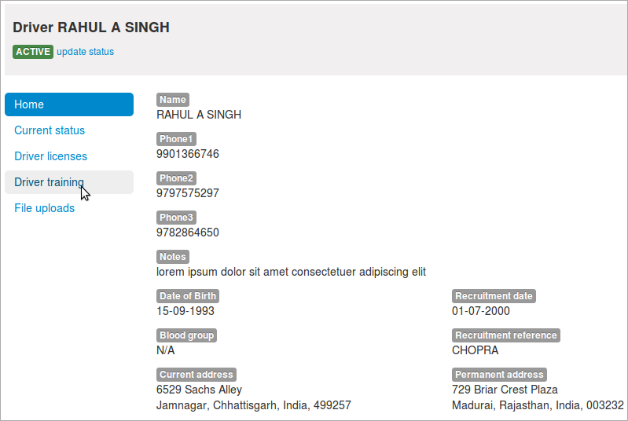Click the Permanent address label
The height and width of the screenshot is (421, 628).
(x=499, y=374)
